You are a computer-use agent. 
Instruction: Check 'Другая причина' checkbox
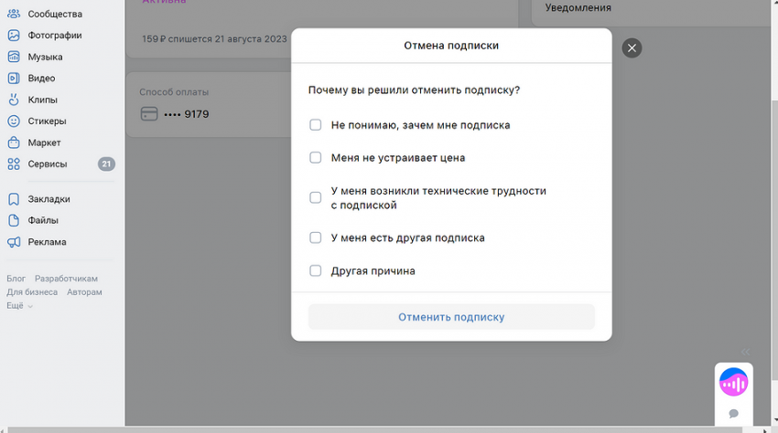(x=315, y=270)
